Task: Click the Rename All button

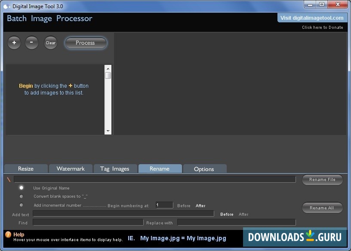Action: (x=322, y=208)
